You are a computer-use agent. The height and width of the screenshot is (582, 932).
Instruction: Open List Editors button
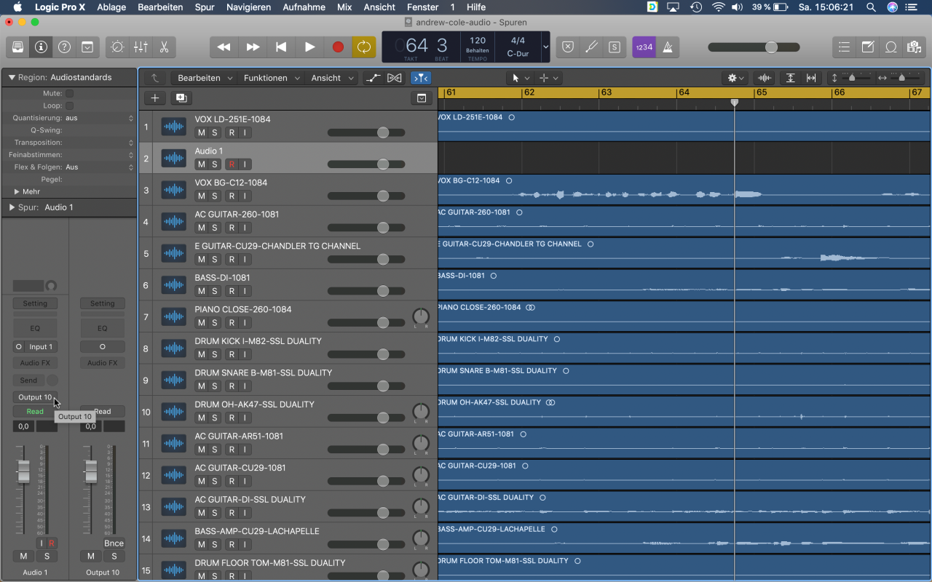(x=844, y=47)
